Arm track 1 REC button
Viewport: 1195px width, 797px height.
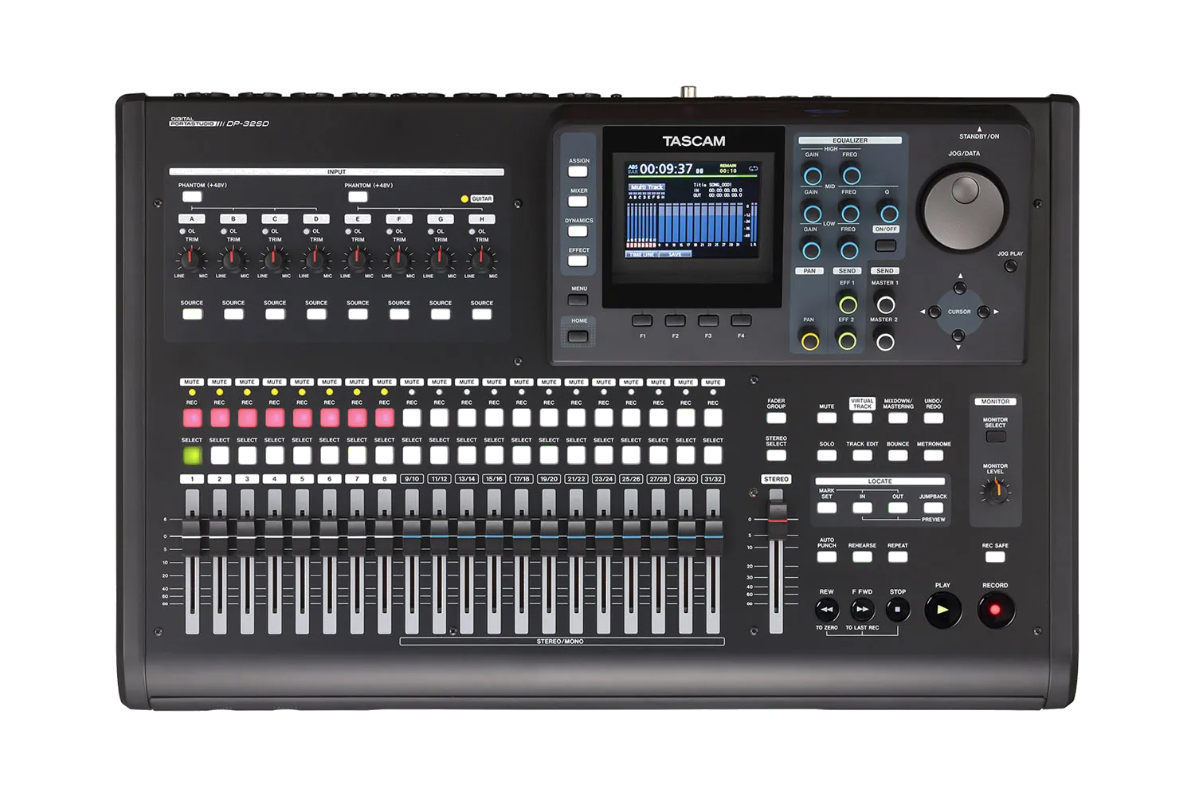[x=192, y=417]
